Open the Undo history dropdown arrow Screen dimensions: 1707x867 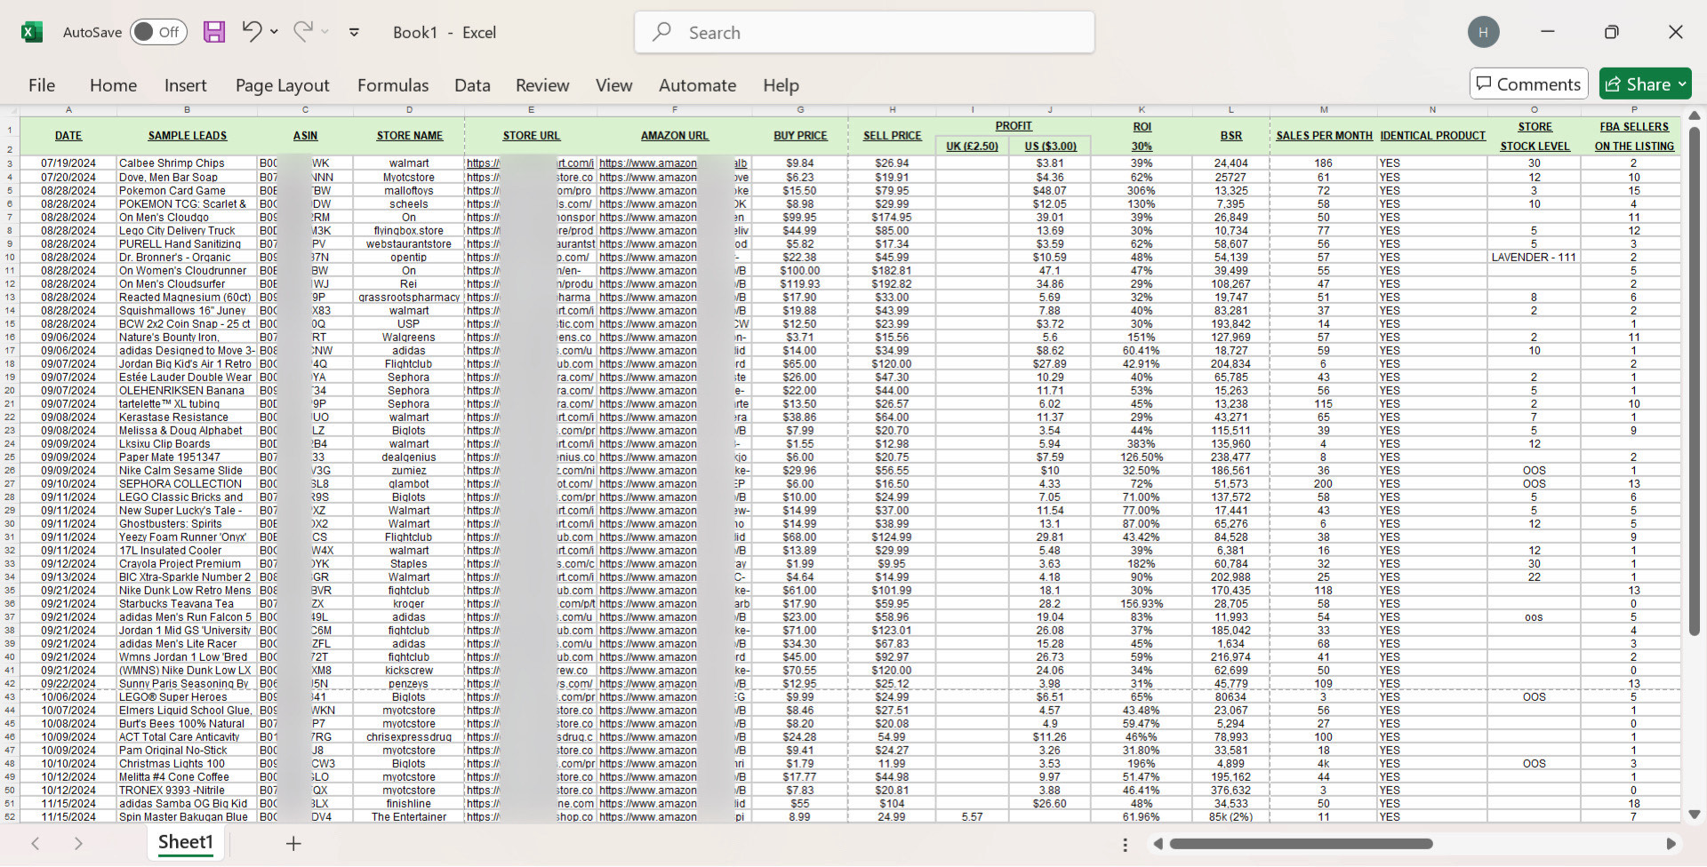coord(274,32)
